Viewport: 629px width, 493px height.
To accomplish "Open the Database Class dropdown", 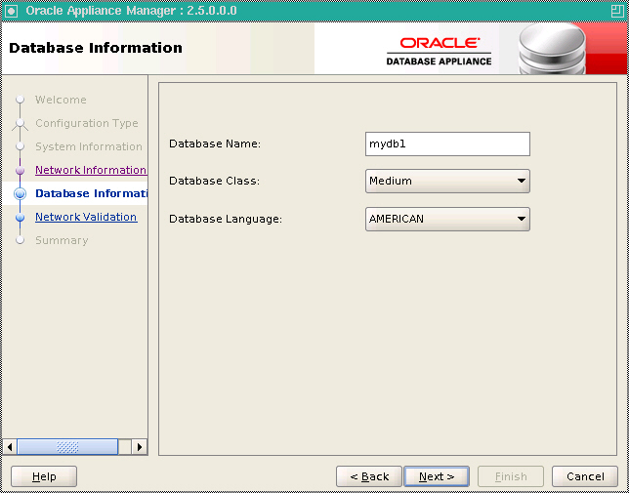I will tap(447, 182).
